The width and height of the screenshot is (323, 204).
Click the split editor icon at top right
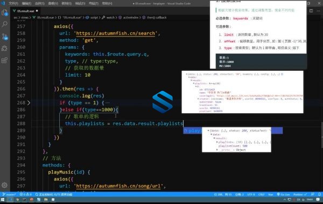[x=311, y=11]
